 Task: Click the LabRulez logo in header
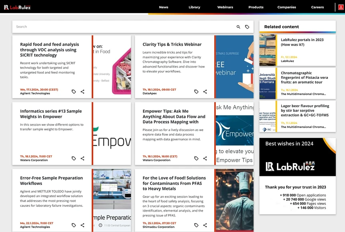click(x=17, y=7)
